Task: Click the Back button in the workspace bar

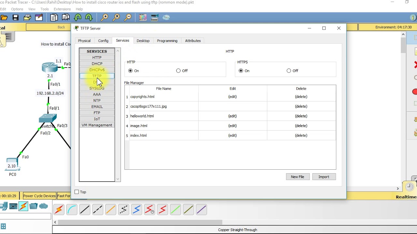Action: (61, 27)
